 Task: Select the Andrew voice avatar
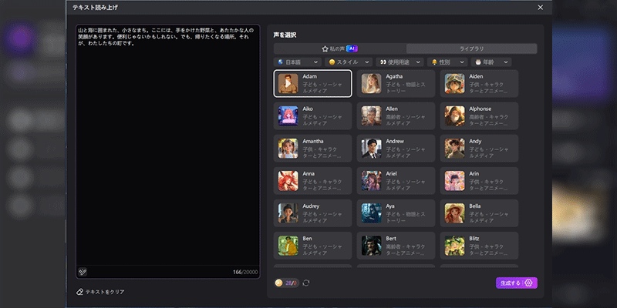click(372, 149)
